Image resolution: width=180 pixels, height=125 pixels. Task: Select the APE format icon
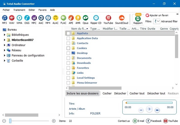pos(71,18)
